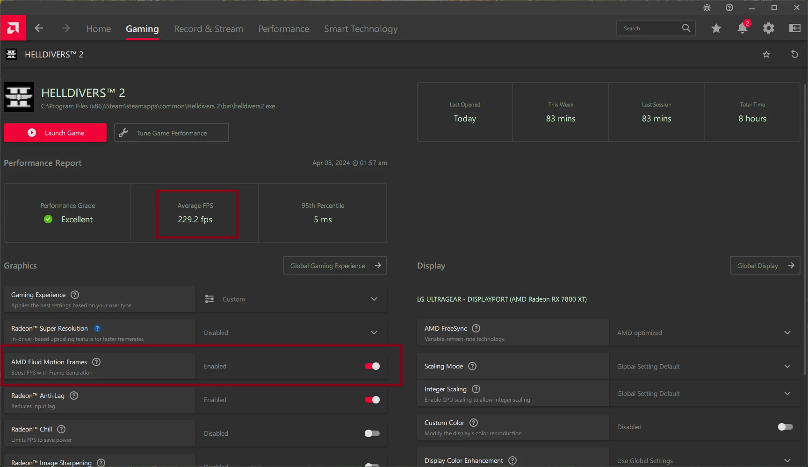Turn off Radeon Anti-Lag toggle
This screenshot has height=467, width=808.
tap(372, 400)
